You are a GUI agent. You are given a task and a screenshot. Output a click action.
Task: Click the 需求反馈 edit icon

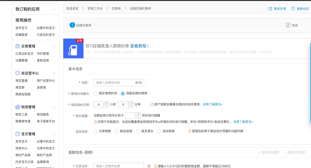tap(270, 9)
